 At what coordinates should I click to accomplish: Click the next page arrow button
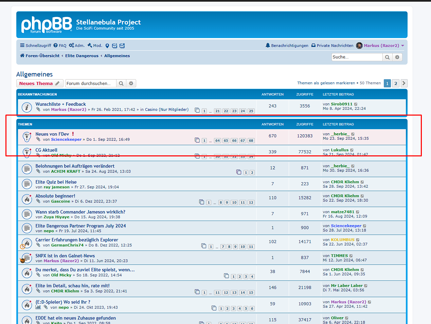[x=404, y=83]
